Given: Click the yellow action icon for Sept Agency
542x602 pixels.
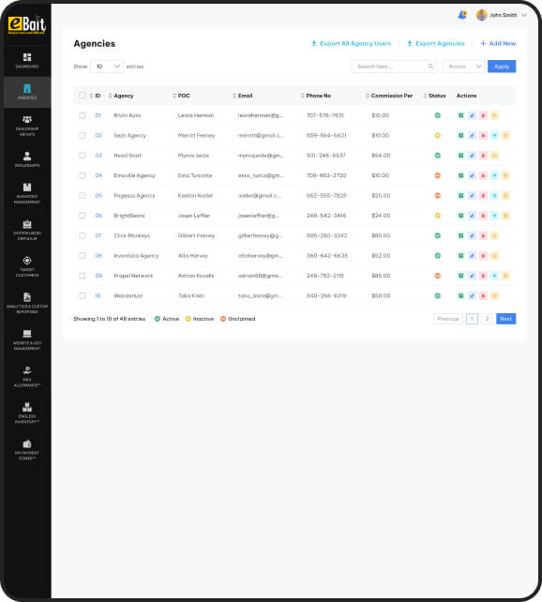Looking at the screenshot, I should point(505,135).
